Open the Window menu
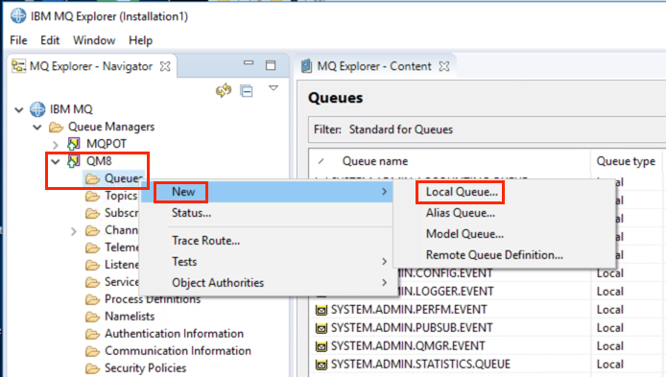The height and width of the screenshot is (377, 666). (94, 40)
